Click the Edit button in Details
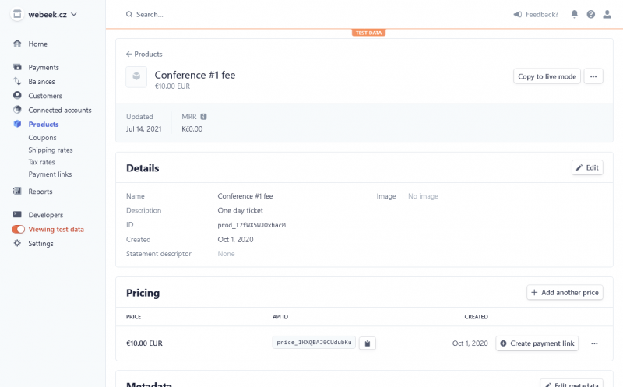 pos(587,167)
